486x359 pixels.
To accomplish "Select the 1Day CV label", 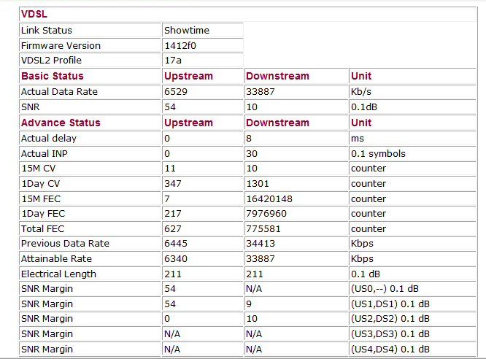I will coord(40,184).
